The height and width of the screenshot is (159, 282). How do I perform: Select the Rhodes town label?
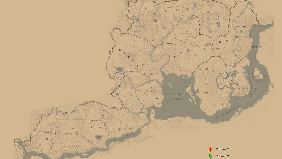(206, 92)
